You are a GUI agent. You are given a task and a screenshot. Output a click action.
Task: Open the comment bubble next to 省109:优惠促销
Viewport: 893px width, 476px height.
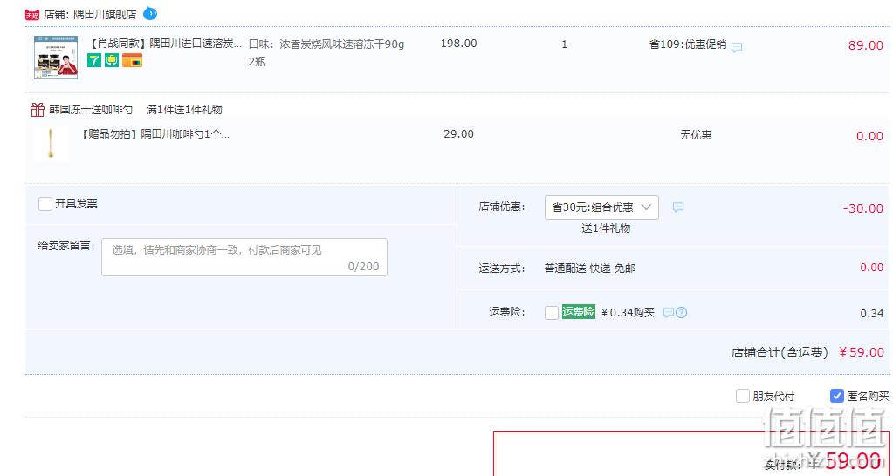click(x=737, y=47)
